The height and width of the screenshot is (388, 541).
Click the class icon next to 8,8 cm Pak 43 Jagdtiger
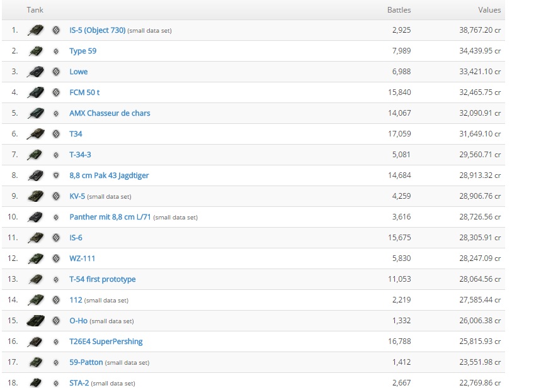tap(56, 175)
